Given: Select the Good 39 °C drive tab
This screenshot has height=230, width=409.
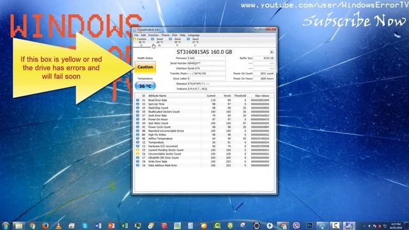Looking at the screenshot, I should click(178, 42).
